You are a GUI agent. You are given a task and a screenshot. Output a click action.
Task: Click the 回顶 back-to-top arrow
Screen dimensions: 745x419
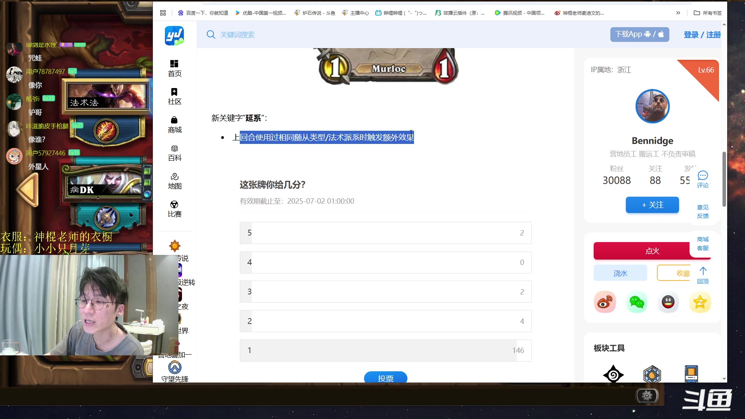coord(703,275)
